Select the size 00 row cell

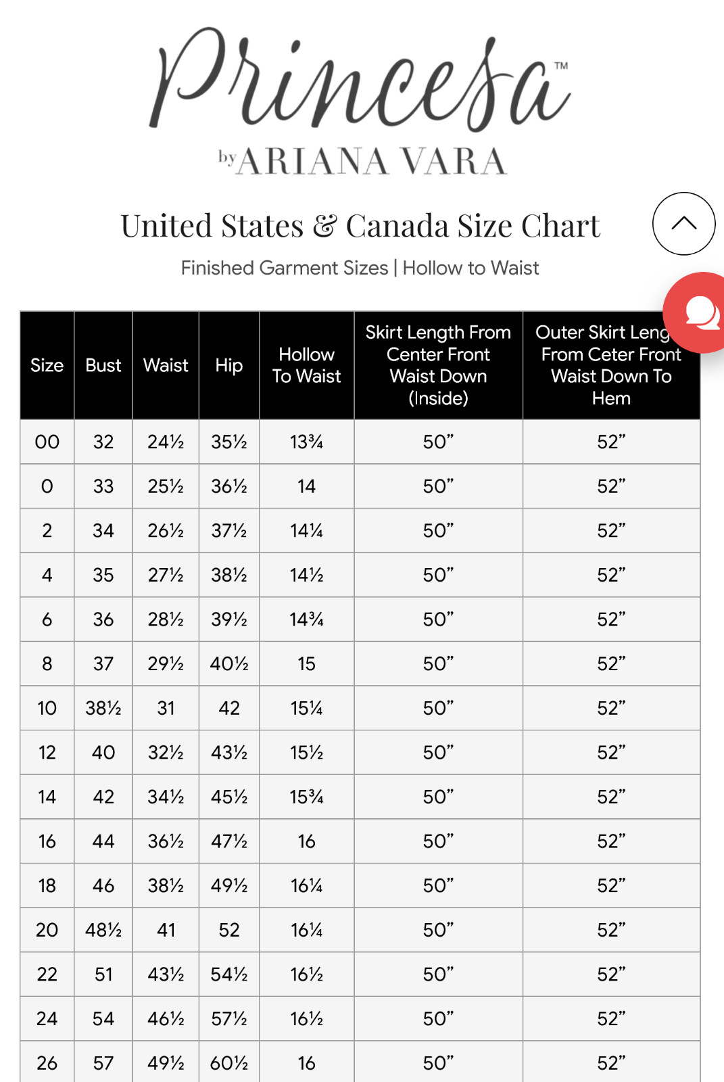coord(47,442)
